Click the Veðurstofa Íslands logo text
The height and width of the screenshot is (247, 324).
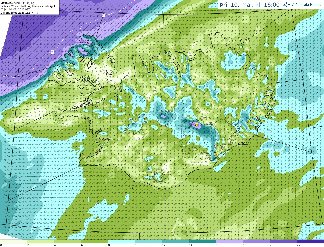click(x=306, y=5)
